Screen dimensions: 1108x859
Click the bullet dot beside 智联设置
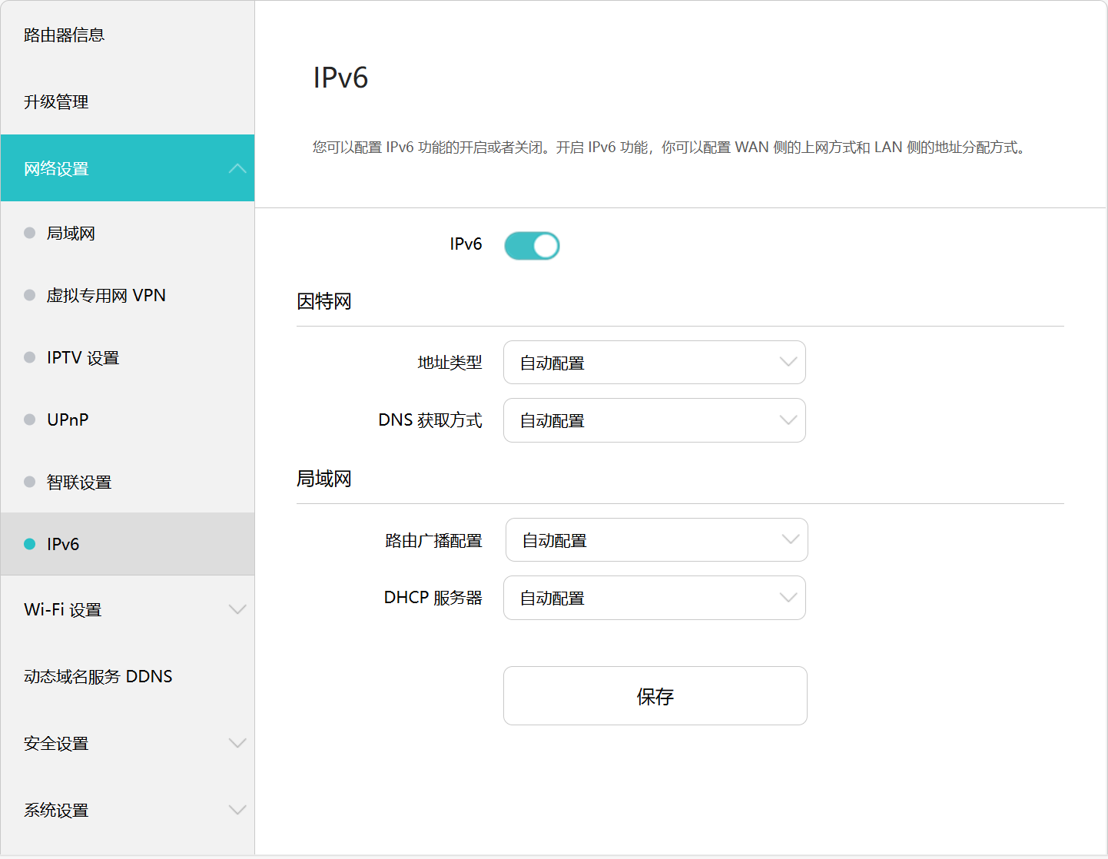[30, 482]
